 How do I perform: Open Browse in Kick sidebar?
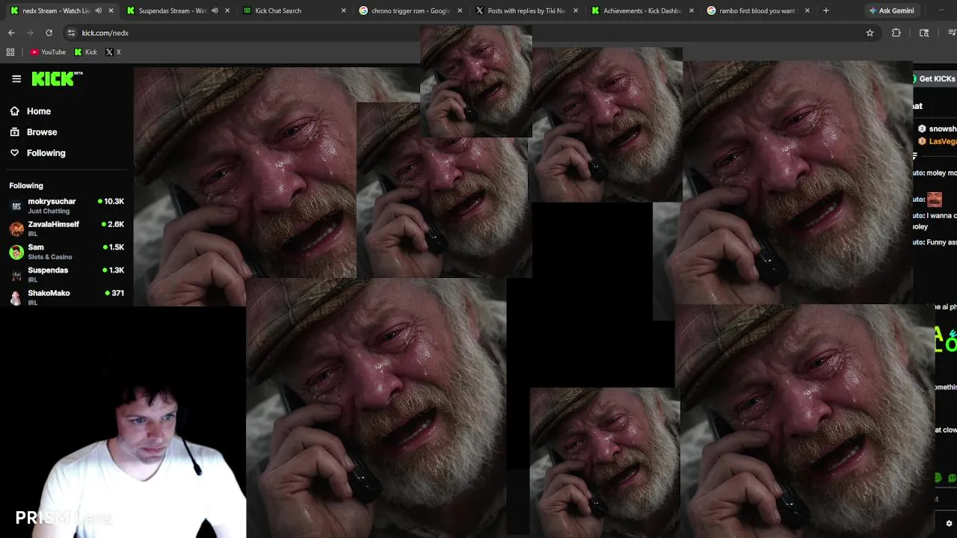click(42, 132)
